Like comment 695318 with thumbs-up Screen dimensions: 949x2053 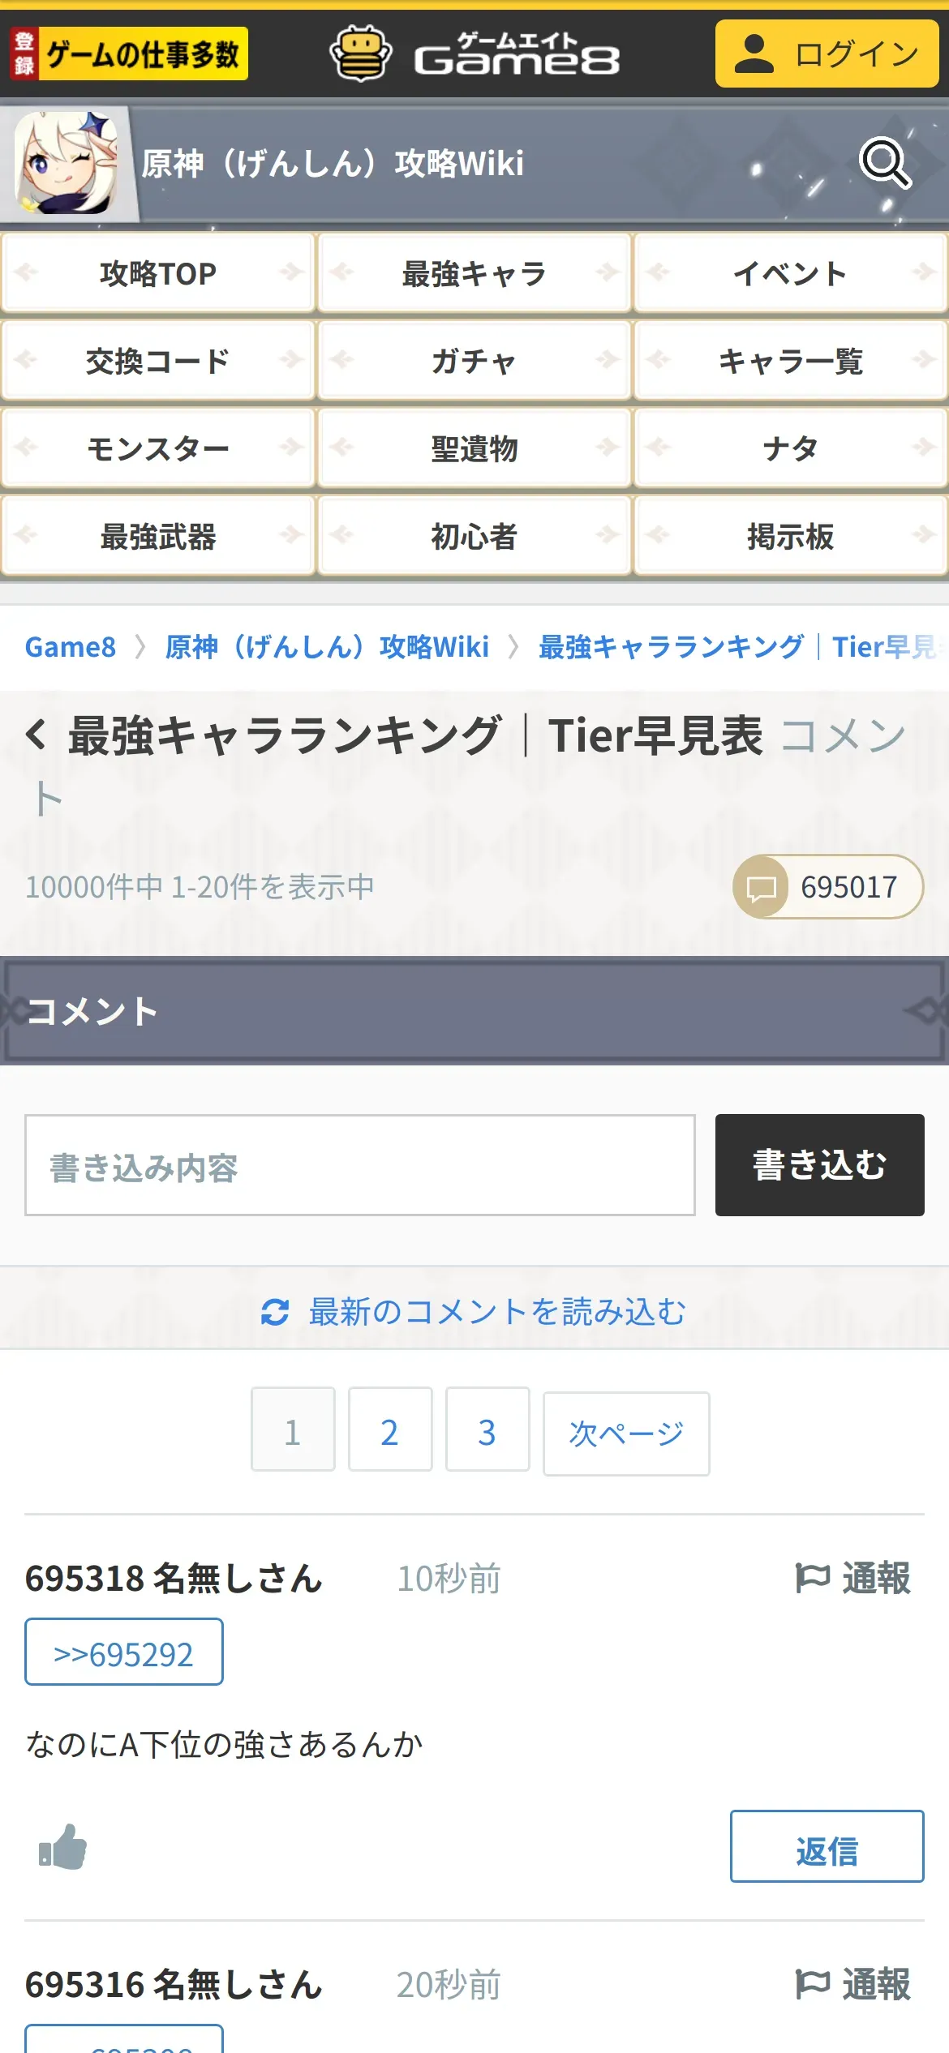pos(62,1847)
